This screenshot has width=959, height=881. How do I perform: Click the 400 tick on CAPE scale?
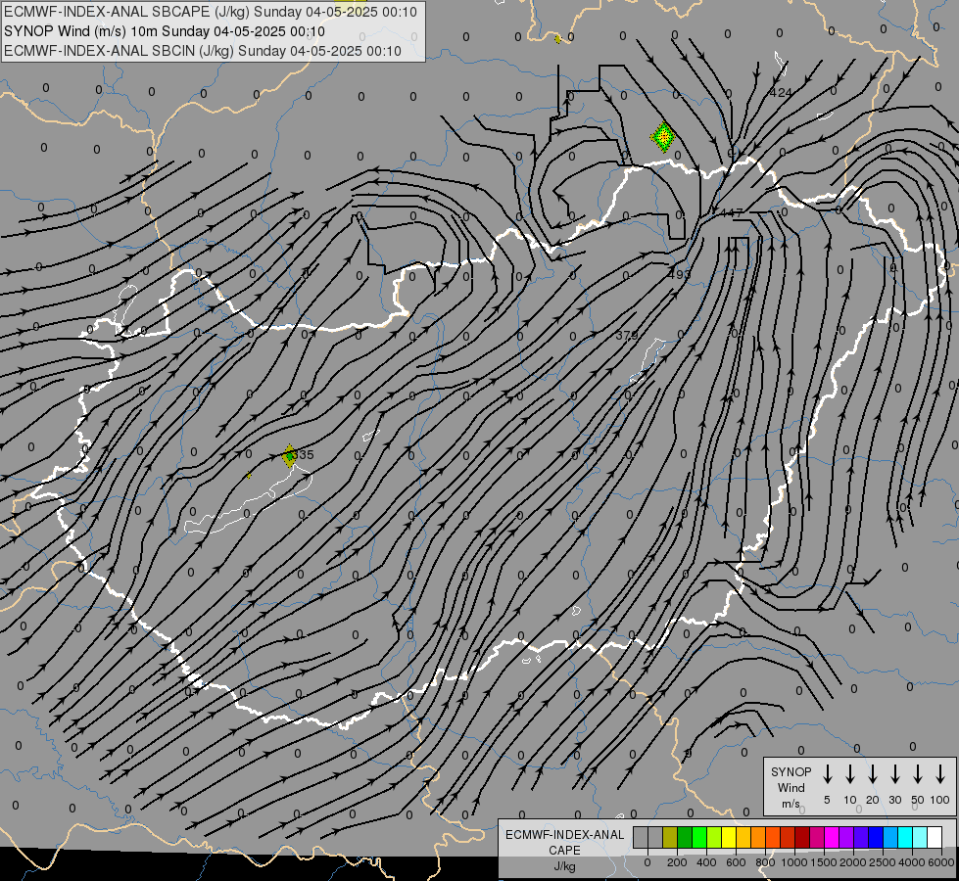point(706,862)
